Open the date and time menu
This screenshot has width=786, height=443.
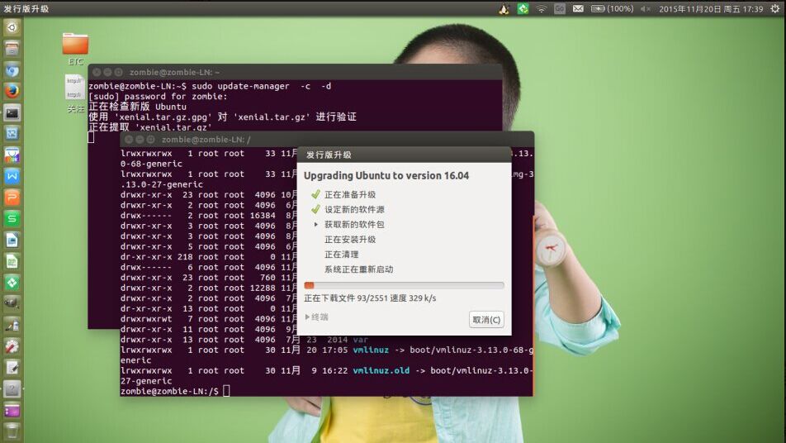point(710,8)
